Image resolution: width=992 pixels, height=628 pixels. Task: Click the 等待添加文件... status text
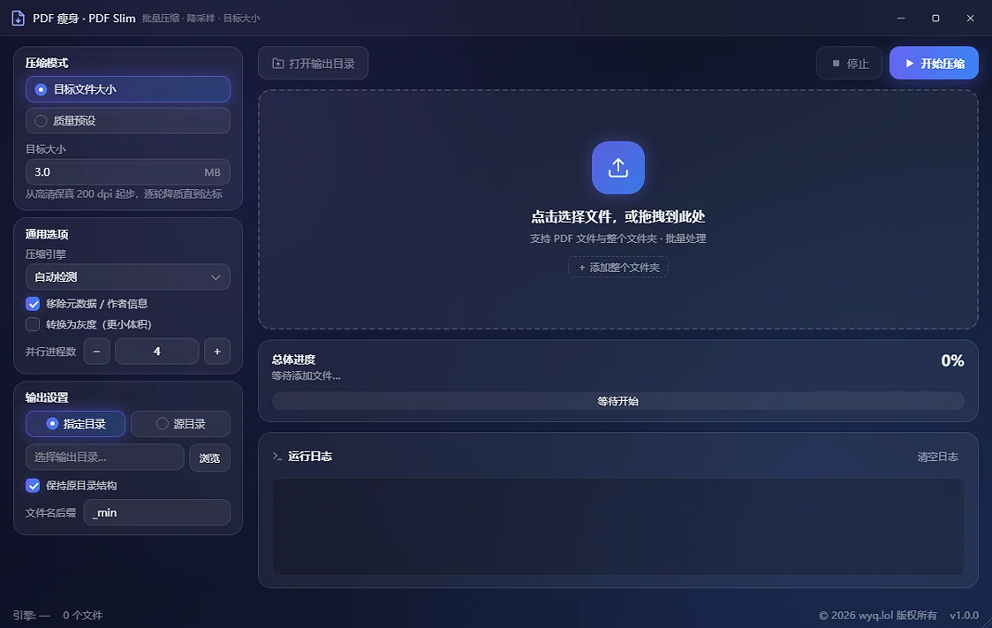[307, 376]
